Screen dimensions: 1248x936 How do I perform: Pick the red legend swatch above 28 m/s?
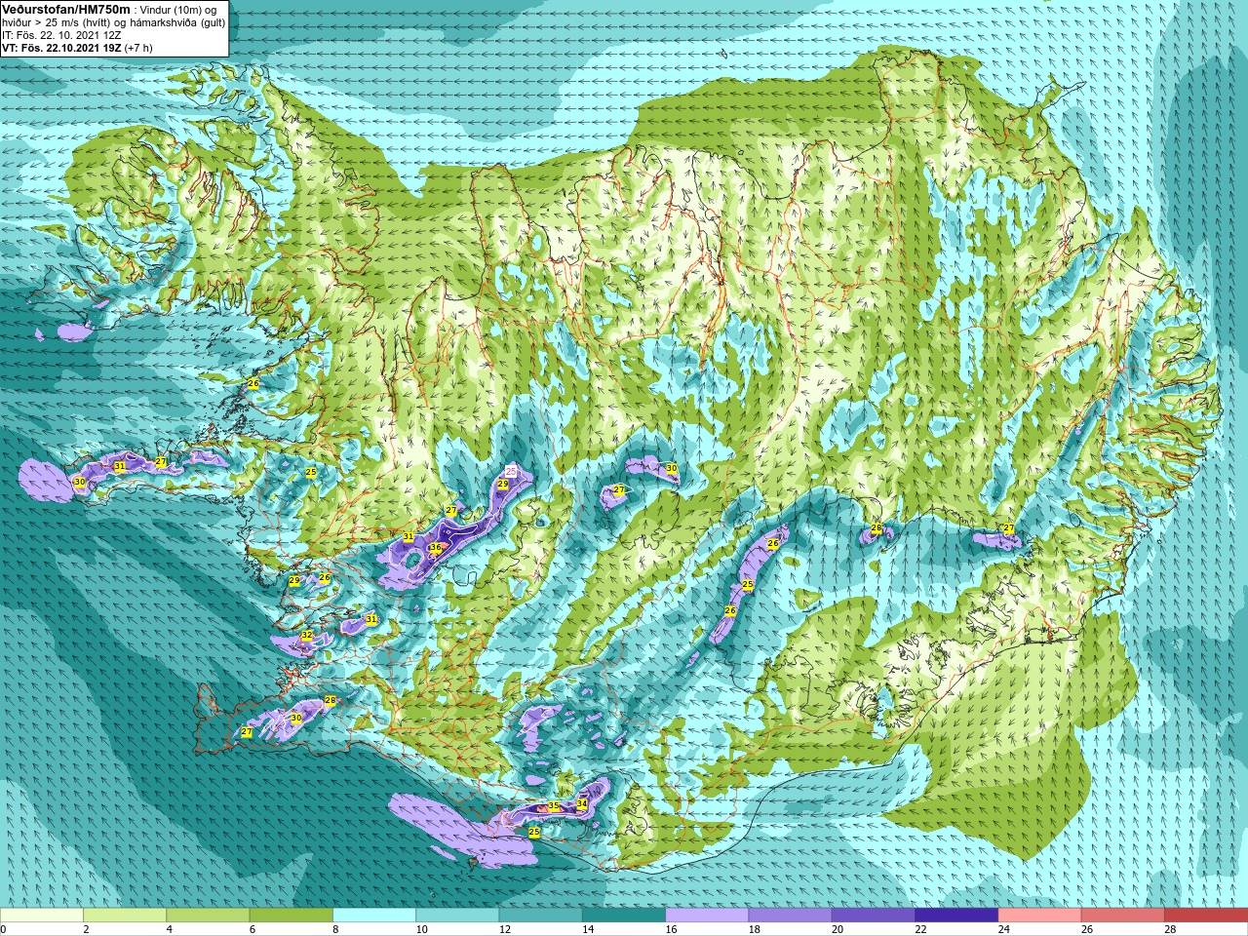[x=1206, y=916]
